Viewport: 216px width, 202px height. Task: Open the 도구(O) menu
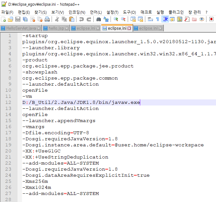(x=129, y=12)
